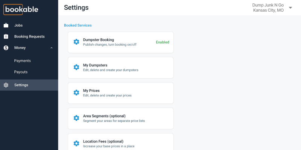Open the My Dumpsters settings card
This screenshot has width=301, height=150.
point(120,67)
